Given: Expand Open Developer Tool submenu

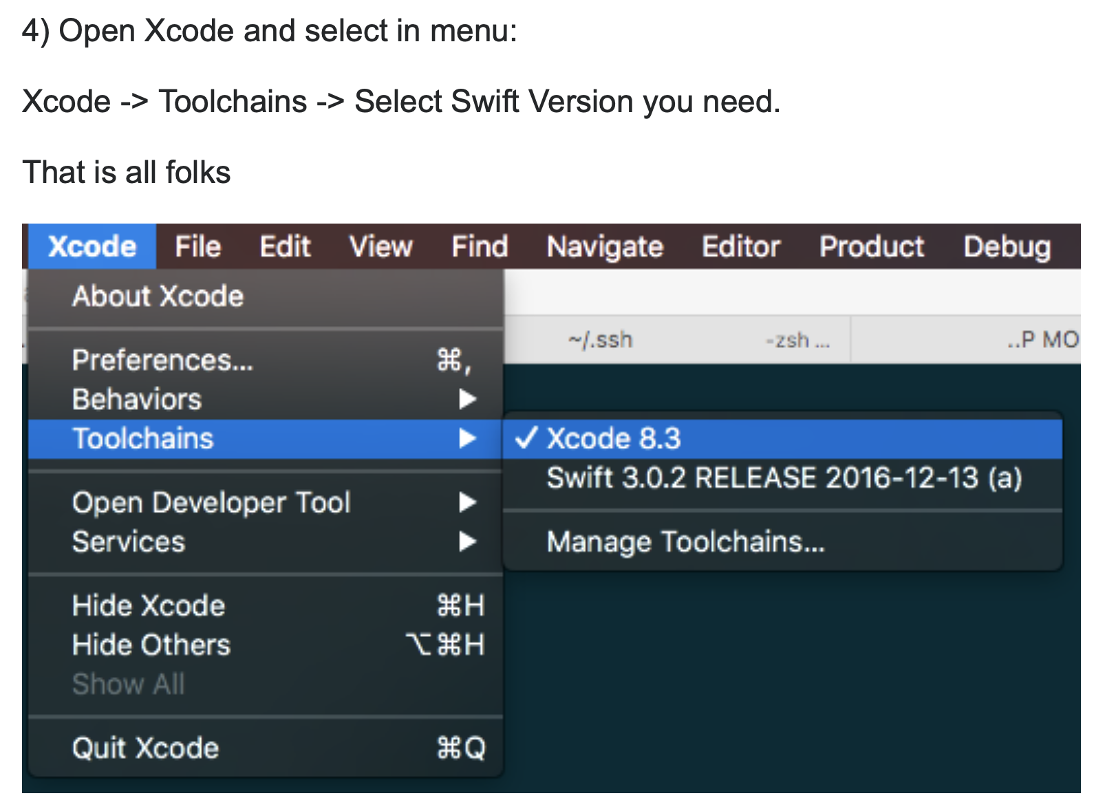Looking at the screenshot, I should point(266,503).
